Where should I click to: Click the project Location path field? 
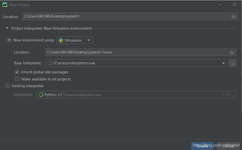130,17
